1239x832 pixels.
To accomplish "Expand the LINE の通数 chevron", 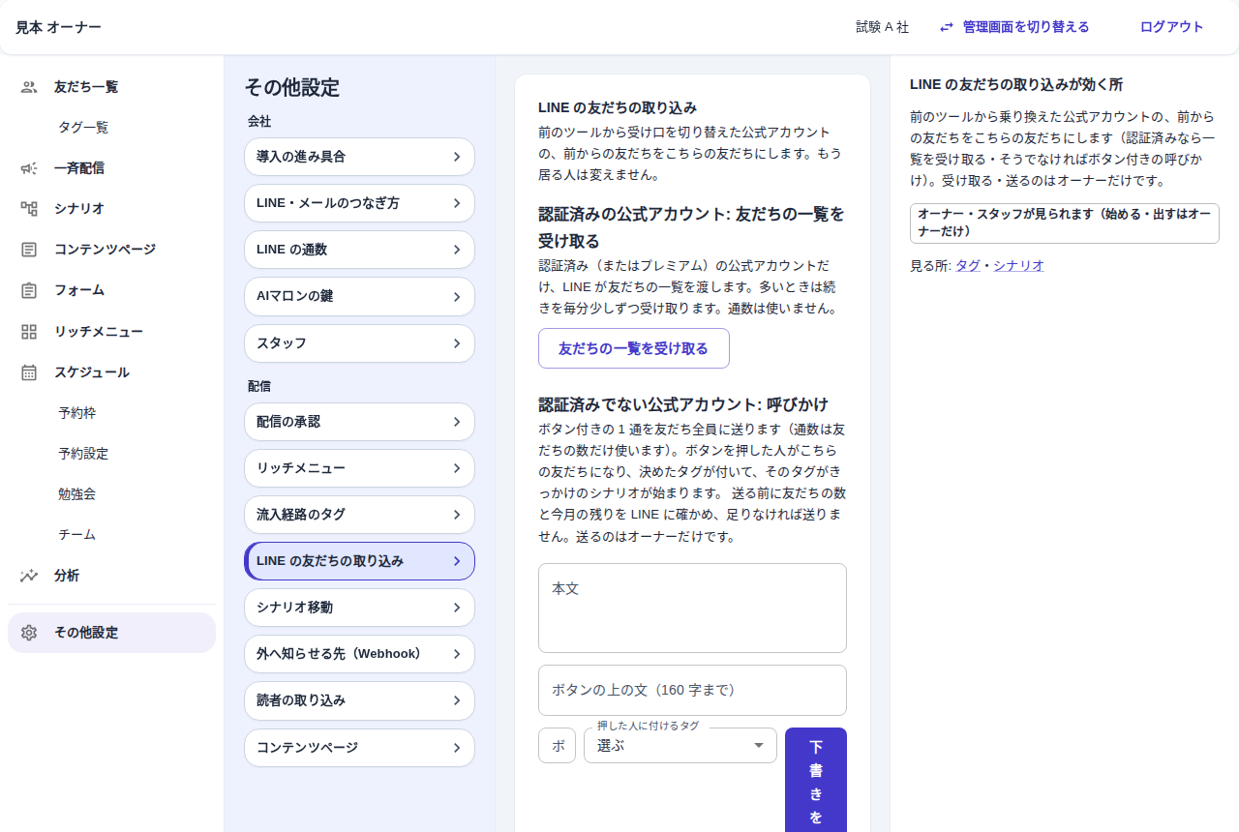I will pos(457,250).
